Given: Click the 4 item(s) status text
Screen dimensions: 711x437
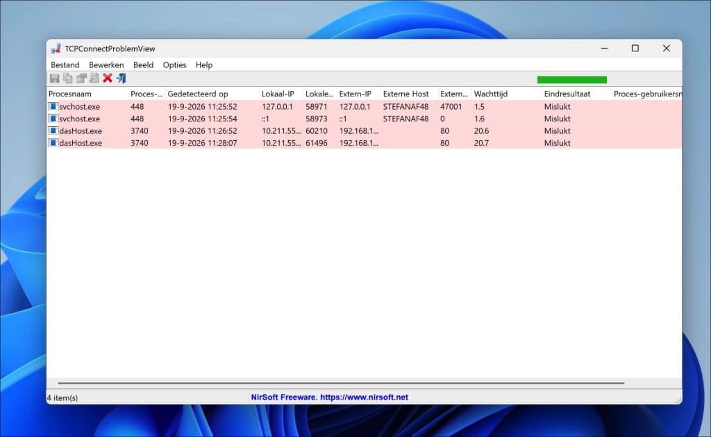Looking at the screenshot, I should (x=62, y=397).
